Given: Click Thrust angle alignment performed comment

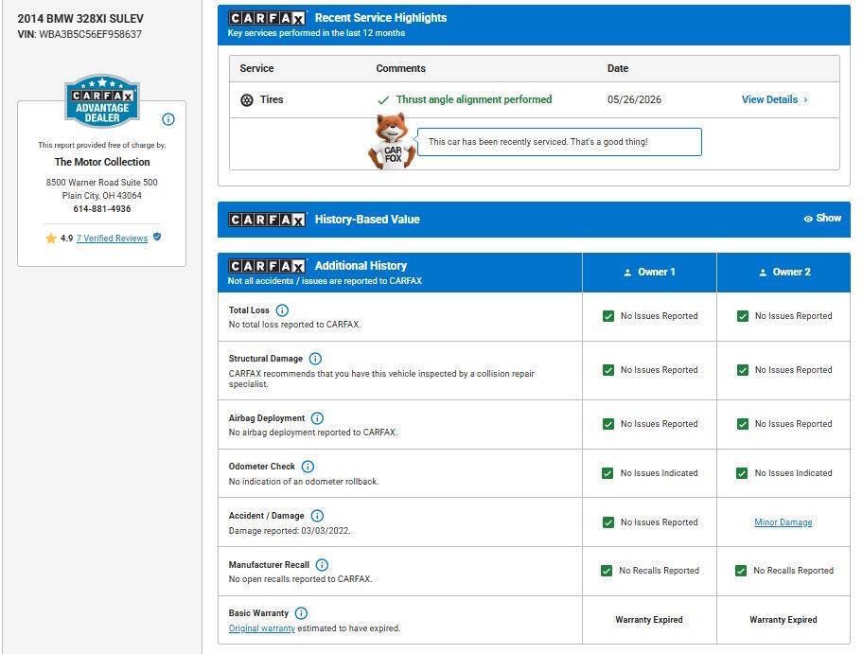Looking at the screenshot, I should pos(474,99).
